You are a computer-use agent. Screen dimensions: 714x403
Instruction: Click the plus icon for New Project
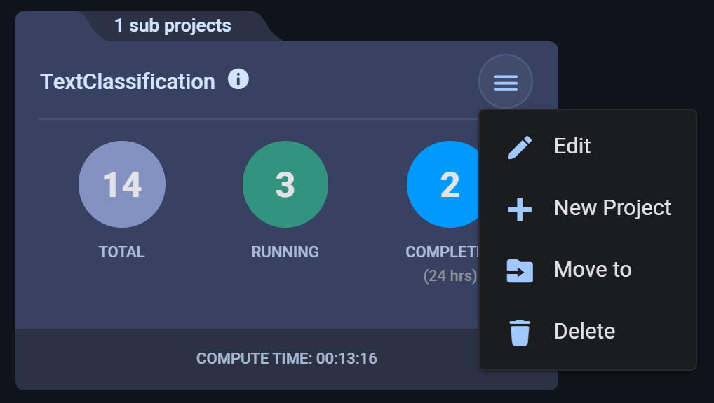coord(520,208)
